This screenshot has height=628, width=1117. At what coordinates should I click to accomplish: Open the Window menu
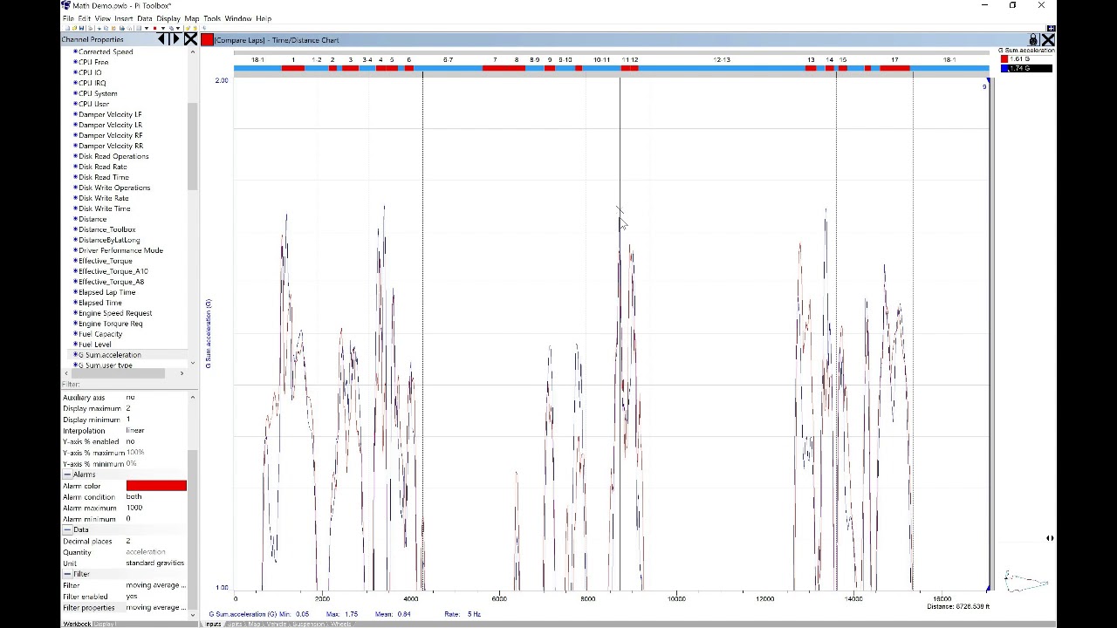[x=237, y=18]
